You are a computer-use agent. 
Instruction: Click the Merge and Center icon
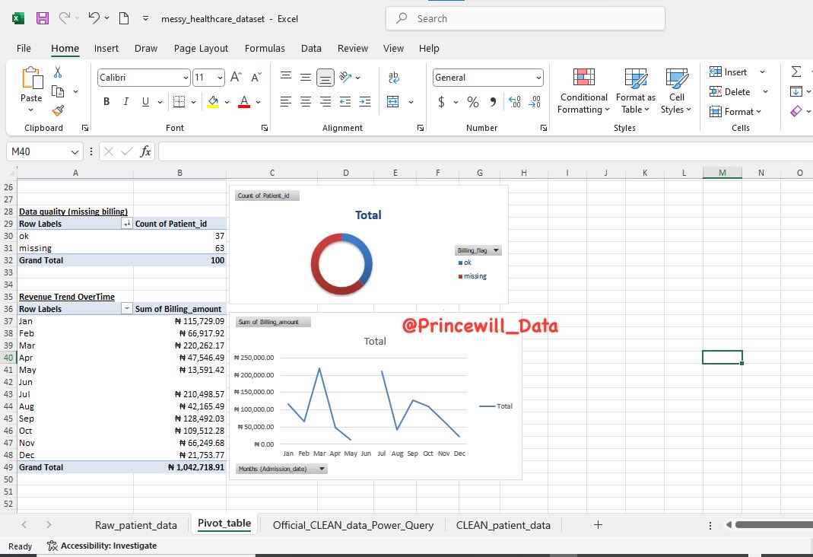tap(393, 102)
